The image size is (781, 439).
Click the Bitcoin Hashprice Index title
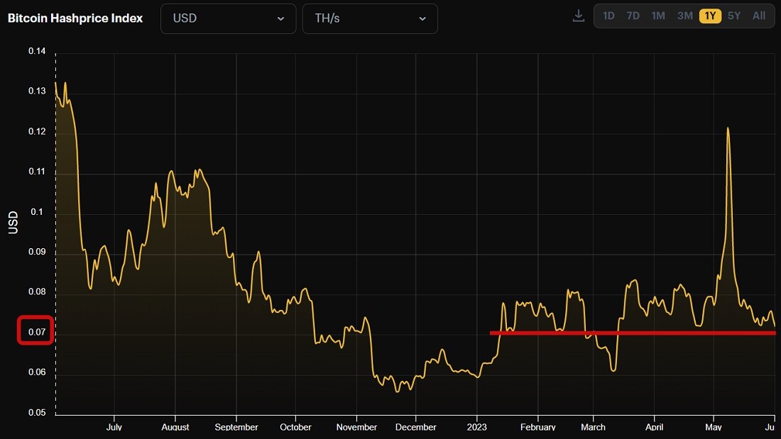click(x=75, y=18)
